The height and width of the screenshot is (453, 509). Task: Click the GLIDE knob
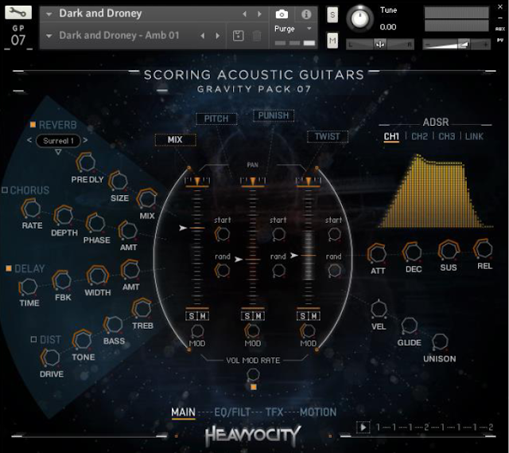[409, 325]
